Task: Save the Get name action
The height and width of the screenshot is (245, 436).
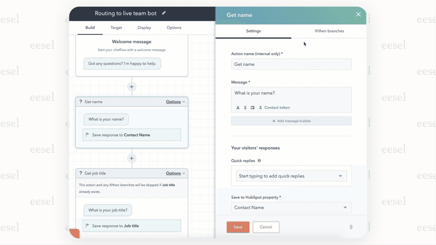Action: [238, 227]
